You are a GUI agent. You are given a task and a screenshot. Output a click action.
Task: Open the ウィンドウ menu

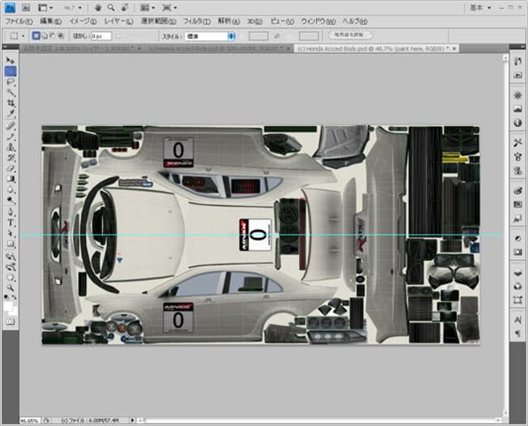click(319, 21)
